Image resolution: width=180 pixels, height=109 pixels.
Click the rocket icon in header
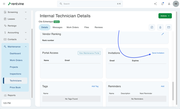169,4
